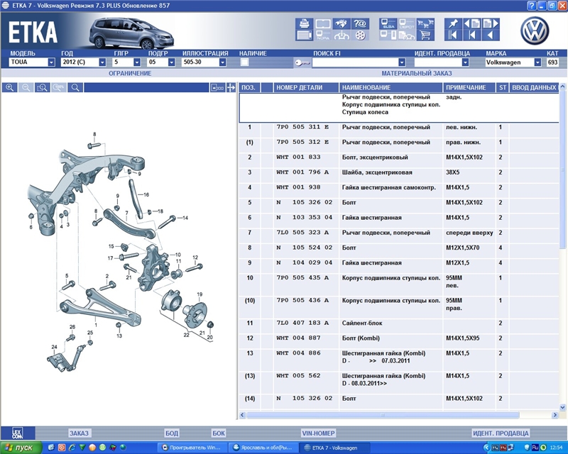
Task: Click the scroll-down arrow of parts list
Action: (562, 407)
